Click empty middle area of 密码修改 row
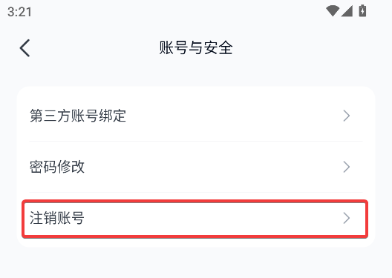The width and height of the screenshot is (392, 278). point(212,167)
